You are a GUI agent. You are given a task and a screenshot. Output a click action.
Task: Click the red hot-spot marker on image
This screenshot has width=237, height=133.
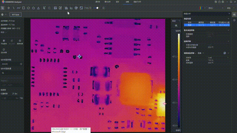[164, 103]
